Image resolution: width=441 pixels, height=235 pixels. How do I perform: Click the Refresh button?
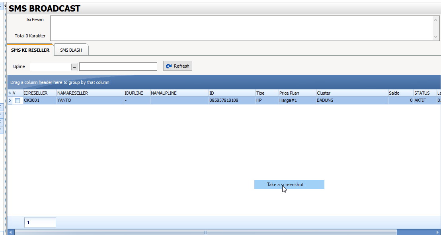178,66
